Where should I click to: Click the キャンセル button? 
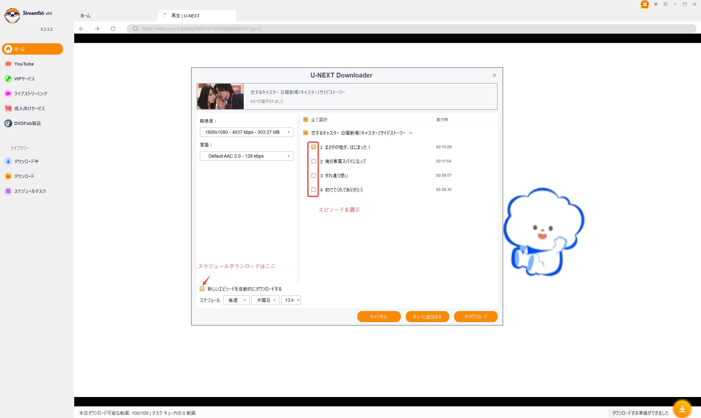(379, 317)
